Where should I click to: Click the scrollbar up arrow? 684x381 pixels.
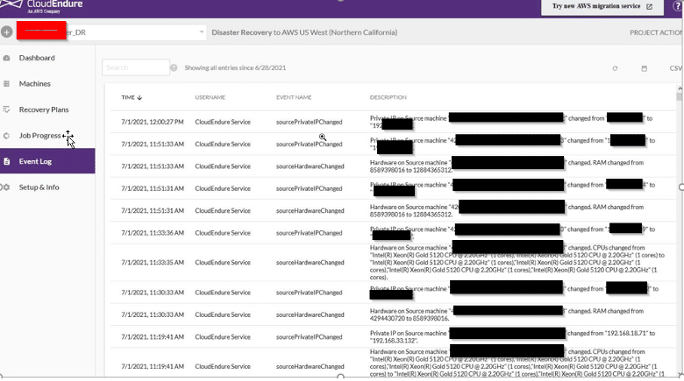point(680,88)
